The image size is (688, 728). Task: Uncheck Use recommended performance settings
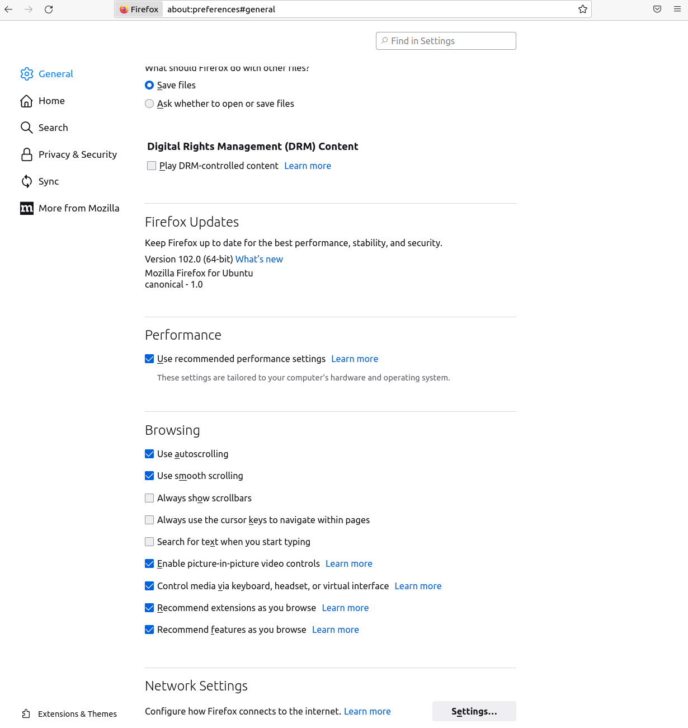[149, 359]
